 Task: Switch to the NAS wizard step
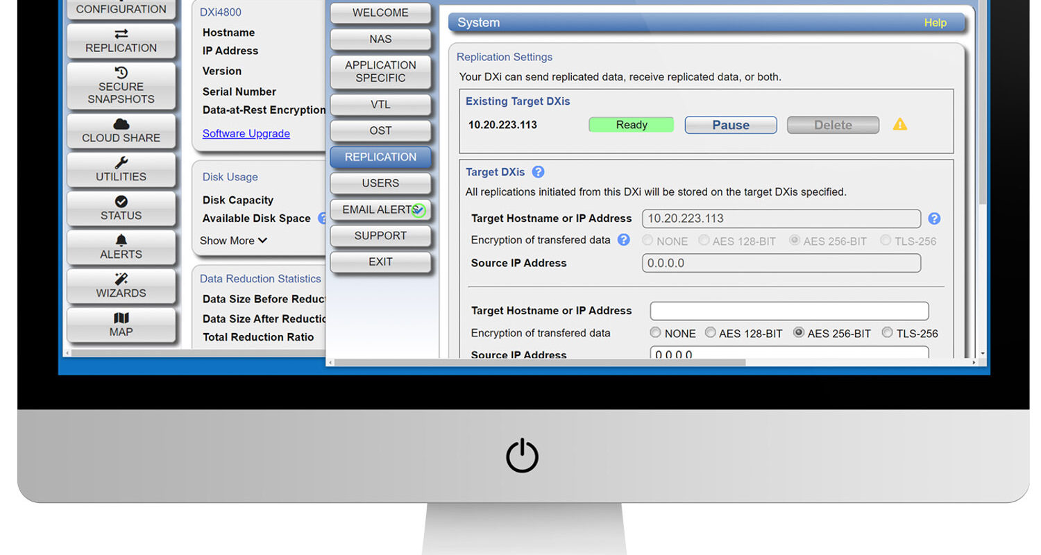(x=380, y=39)
